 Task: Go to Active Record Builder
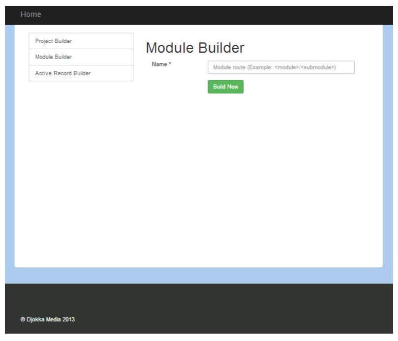[81, 73]
